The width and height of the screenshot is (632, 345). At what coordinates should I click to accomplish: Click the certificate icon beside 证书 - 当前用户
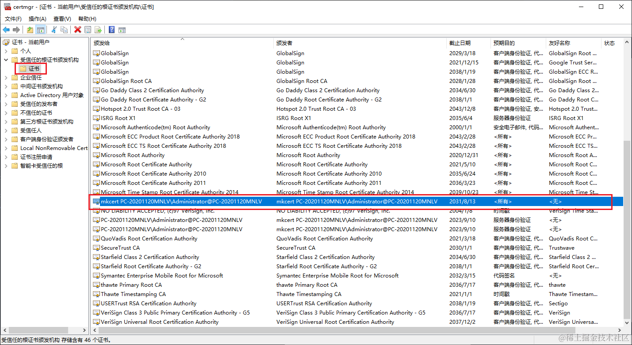(6, 42)
